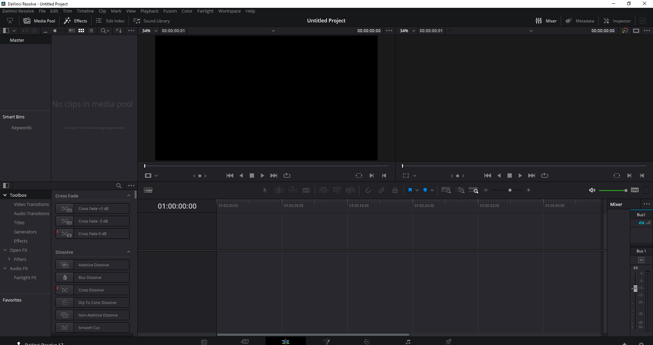Open the Edit Index panel

click(x=110, y=21)
